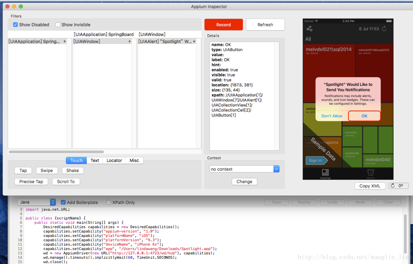Click the "size: {135, 44}" detail line

226,90
